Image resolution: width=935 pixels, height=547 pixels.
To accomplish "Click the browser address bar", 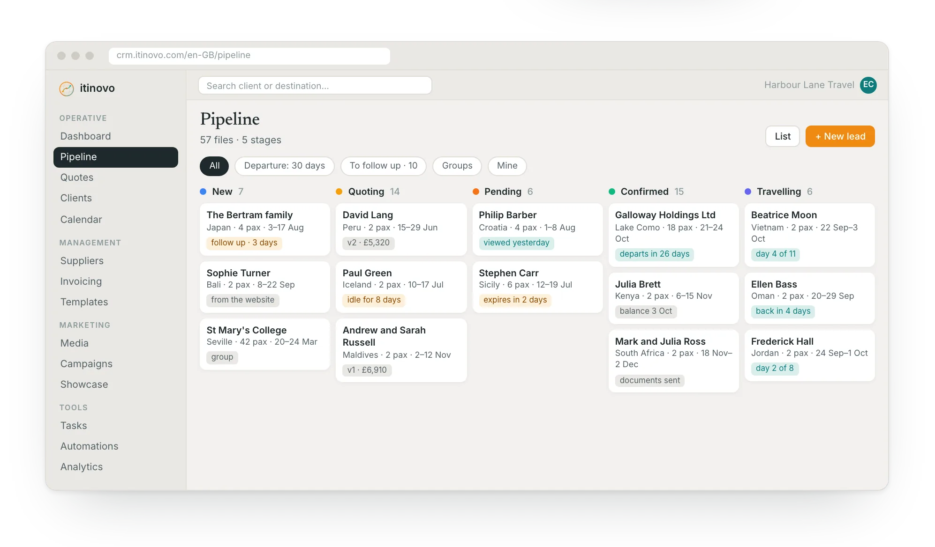I will pyautogui.click(x=249, y=55).
